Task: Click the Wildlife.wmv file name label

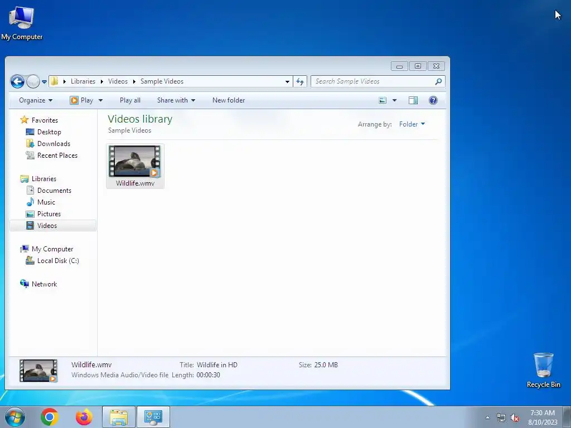Action: [135, 183]
